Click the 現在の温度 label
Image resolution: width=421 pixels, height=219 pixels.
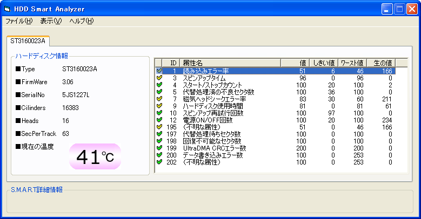35,146
